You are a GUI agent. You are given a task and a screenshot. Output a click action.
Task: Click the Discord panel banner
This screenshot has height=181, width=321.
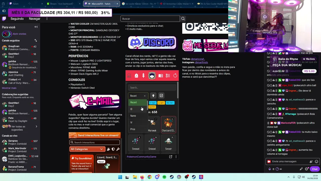pyautogui.click(x=152, y=42)
